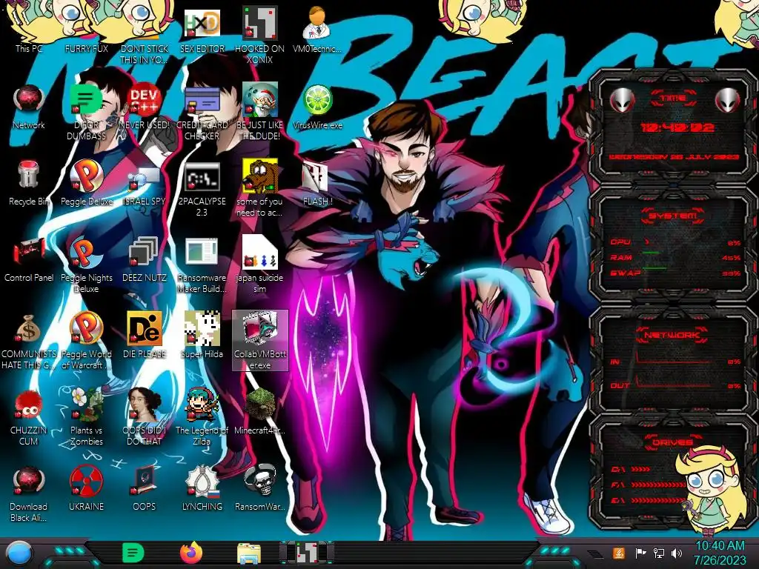Click the C:\ drive entry
This screenshot has width=759, height=569.
(x=632, y=469)
